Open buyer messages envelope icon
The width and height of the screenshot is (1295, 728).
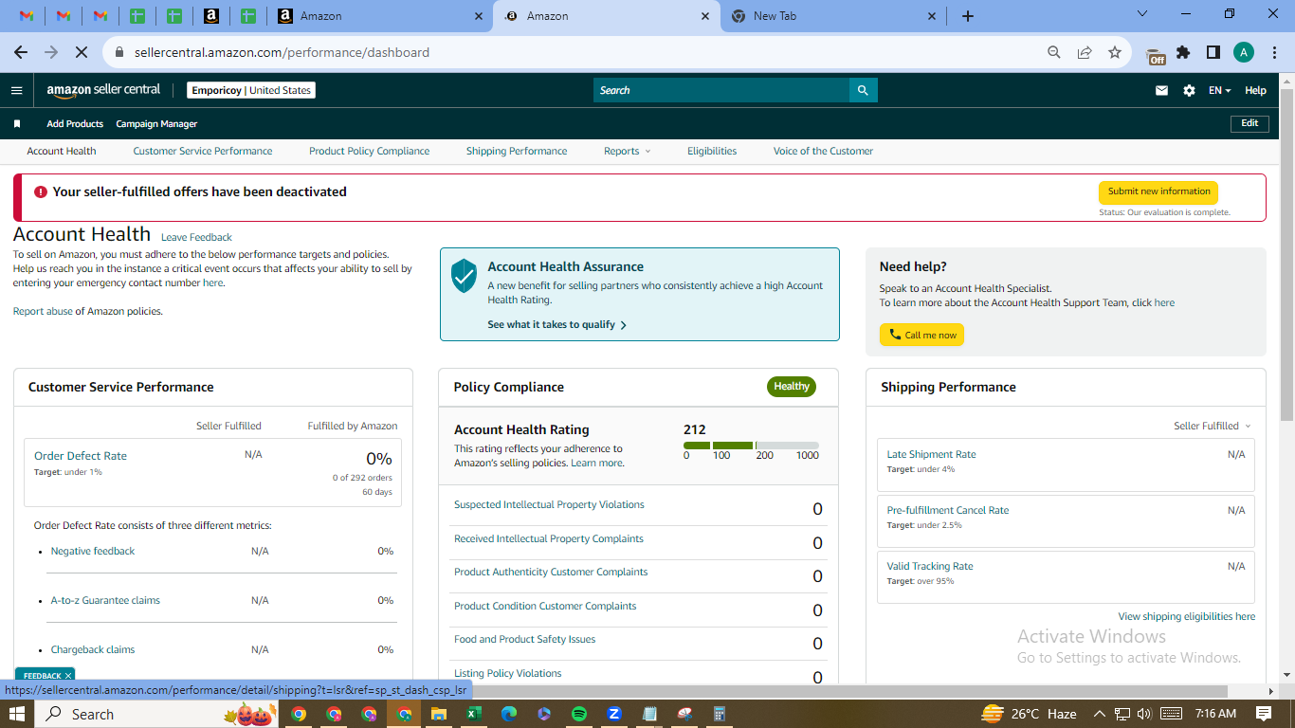1161,90
